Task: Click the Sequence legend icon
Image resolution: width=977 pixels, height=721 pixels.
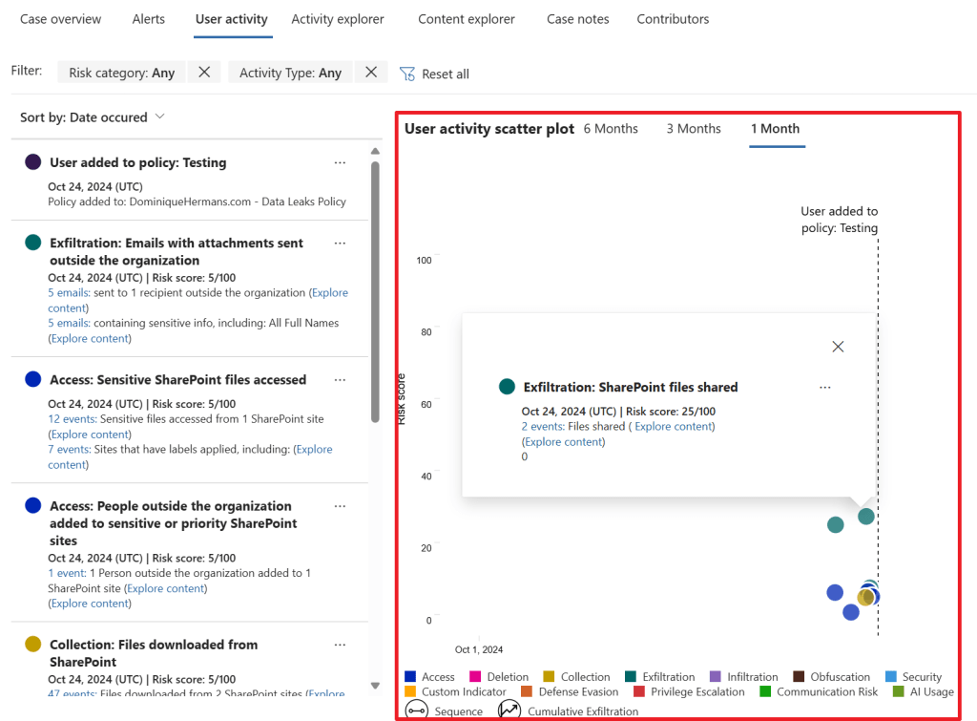Action: pyautogui.click(x=416, y=710)
